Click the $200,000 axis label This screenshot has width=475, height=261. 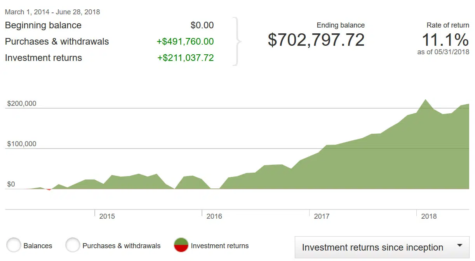(22, 104)
